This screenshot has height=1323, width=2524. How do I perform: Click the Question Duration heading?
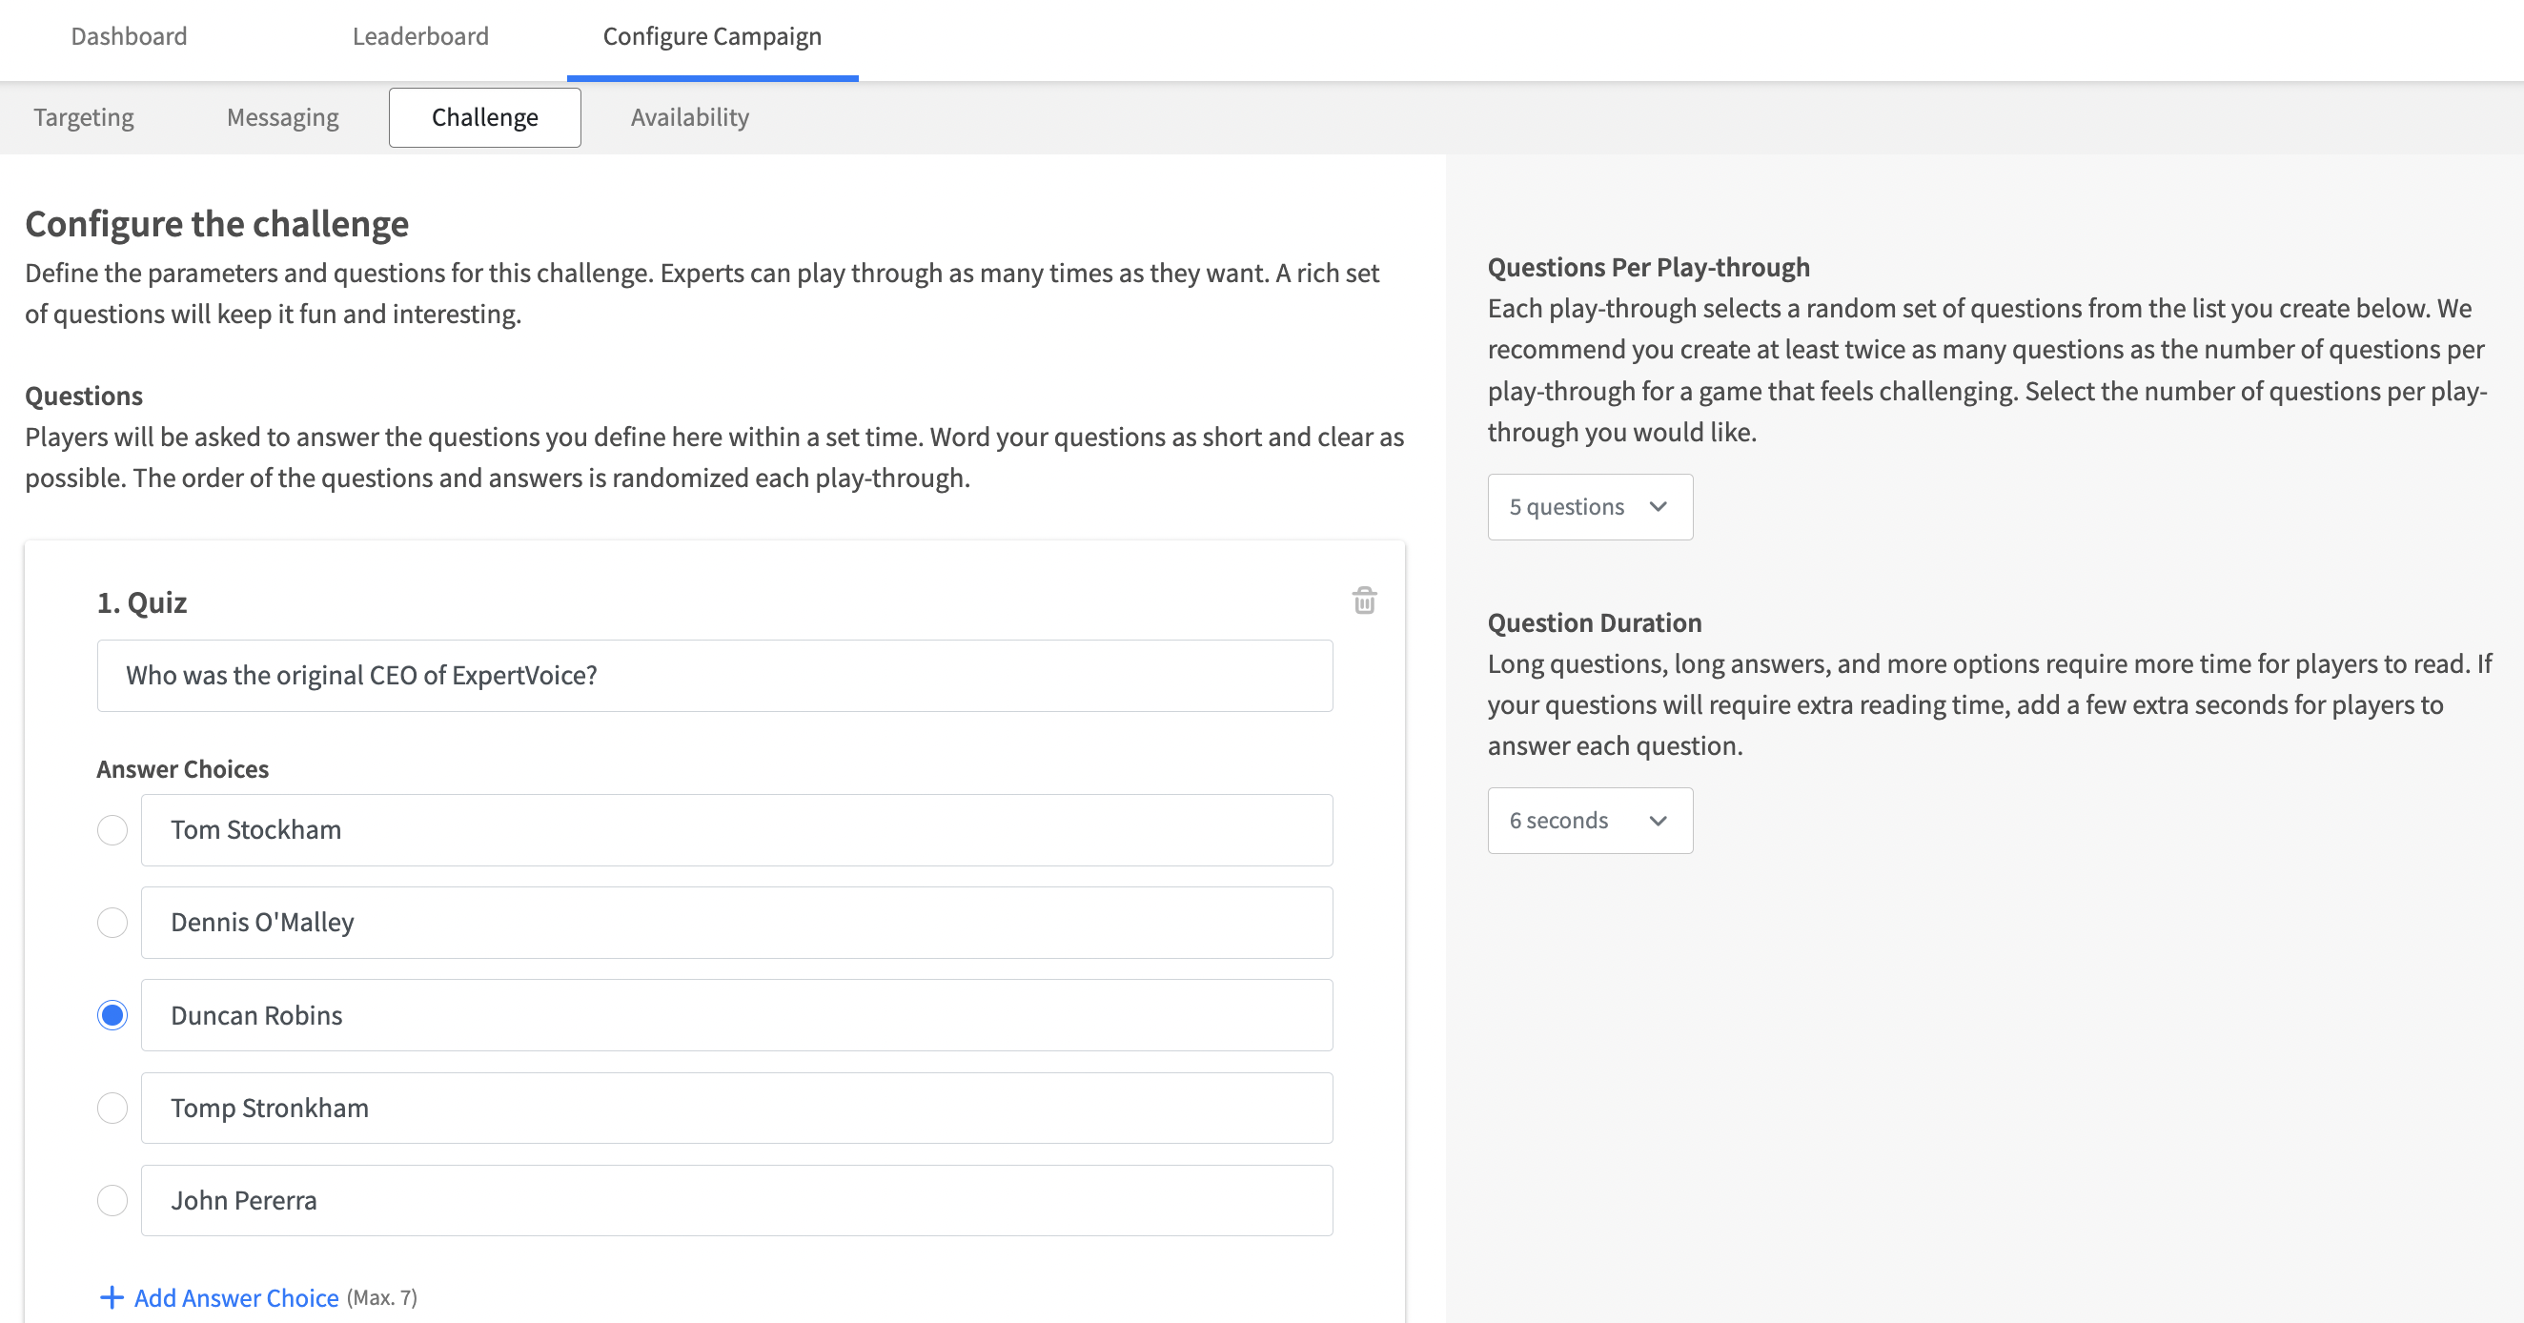(1594, 623)
